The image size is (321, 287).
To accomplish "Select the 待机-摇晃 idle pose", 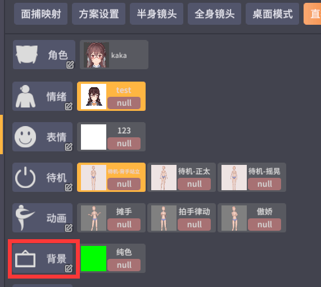I will (252, 177).
